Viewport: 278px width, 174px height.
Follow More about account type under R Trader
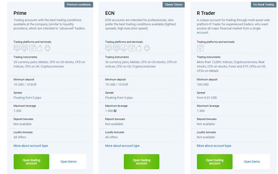coord(214,146)
